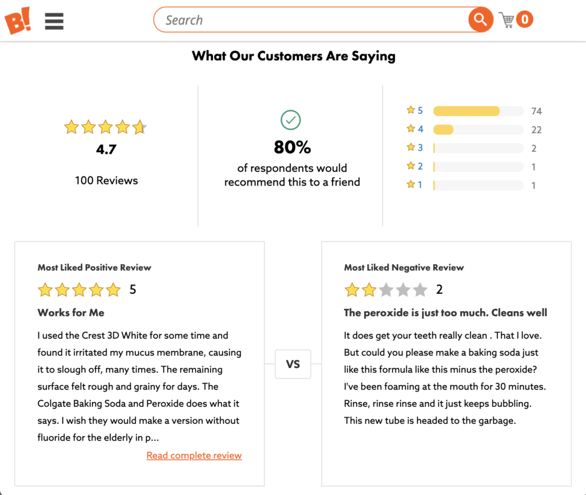Click the orange B! logo

pyautogui.click(x=17, y=21)
